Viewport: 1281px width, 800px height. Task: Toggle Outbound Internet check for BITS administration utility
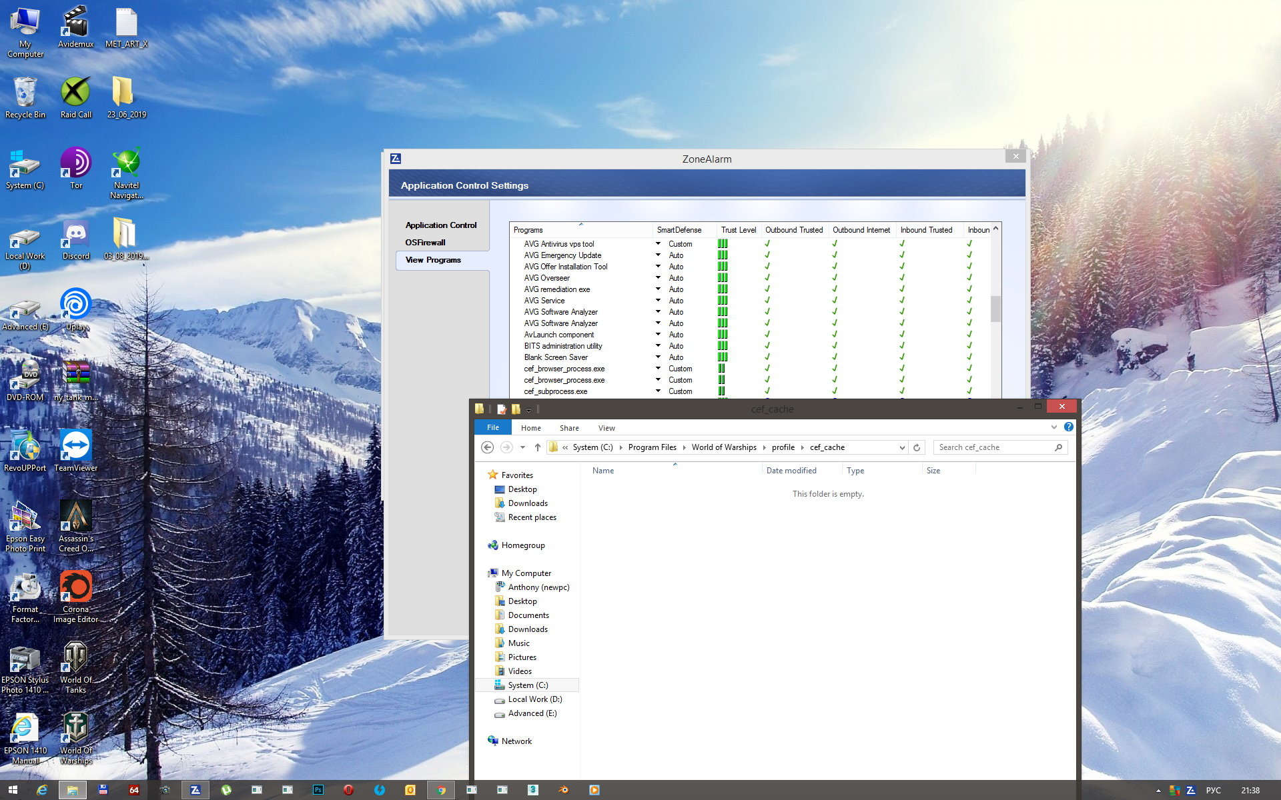[x=835, y=346]
